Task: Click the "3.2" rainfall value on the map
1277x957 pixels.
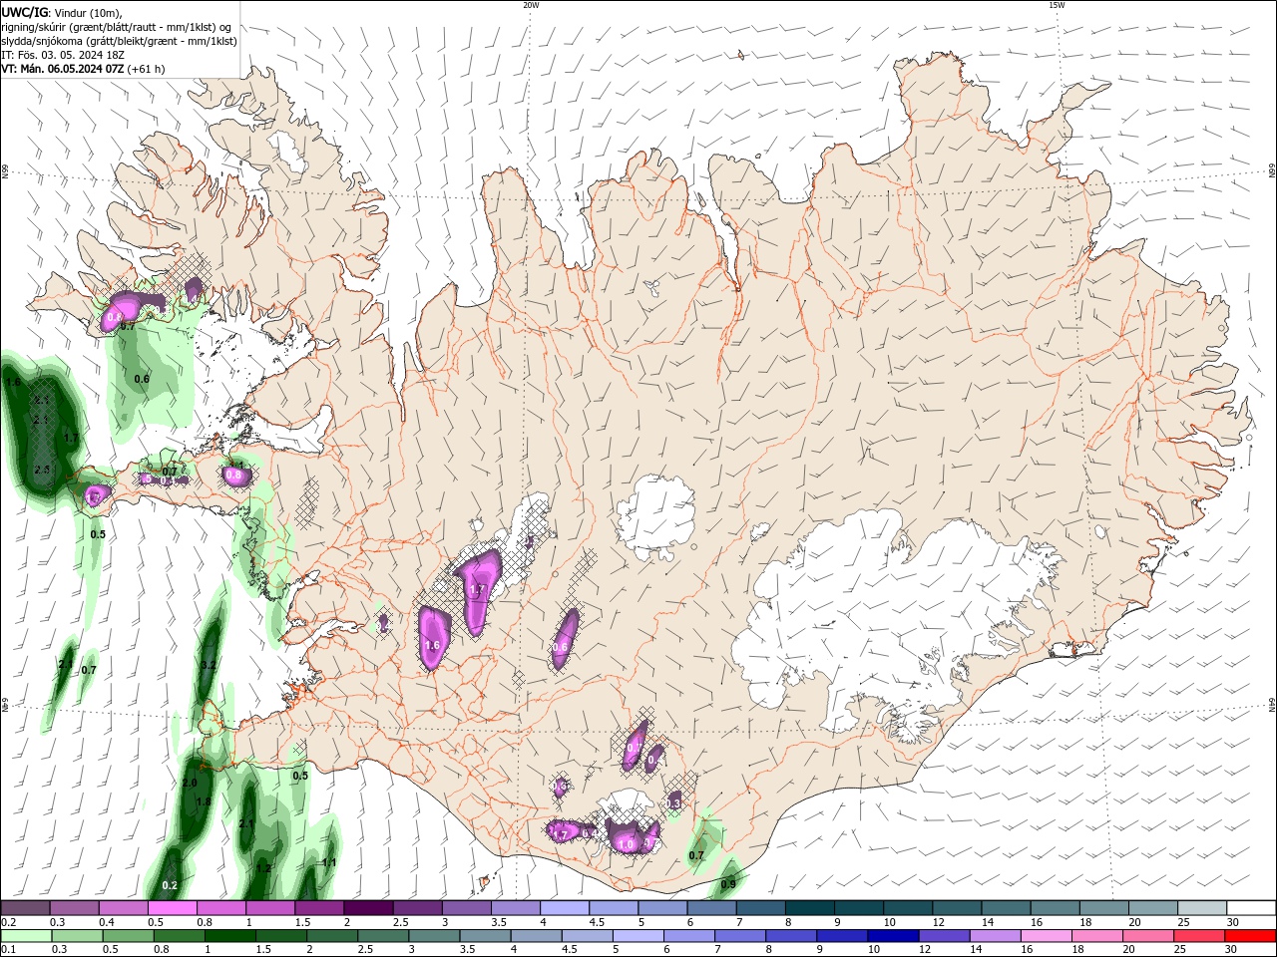Action: [x=209, y=665]
